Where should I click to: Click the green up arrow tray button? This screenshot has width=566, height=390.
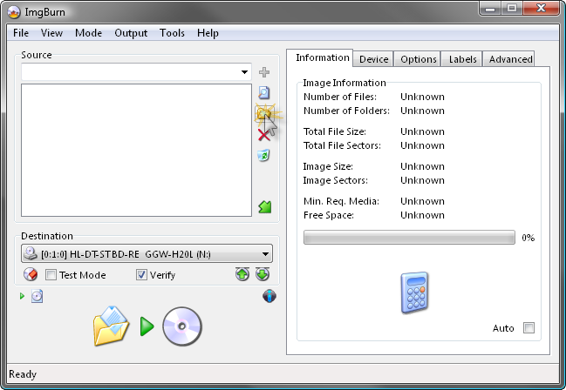coord(242,274)
